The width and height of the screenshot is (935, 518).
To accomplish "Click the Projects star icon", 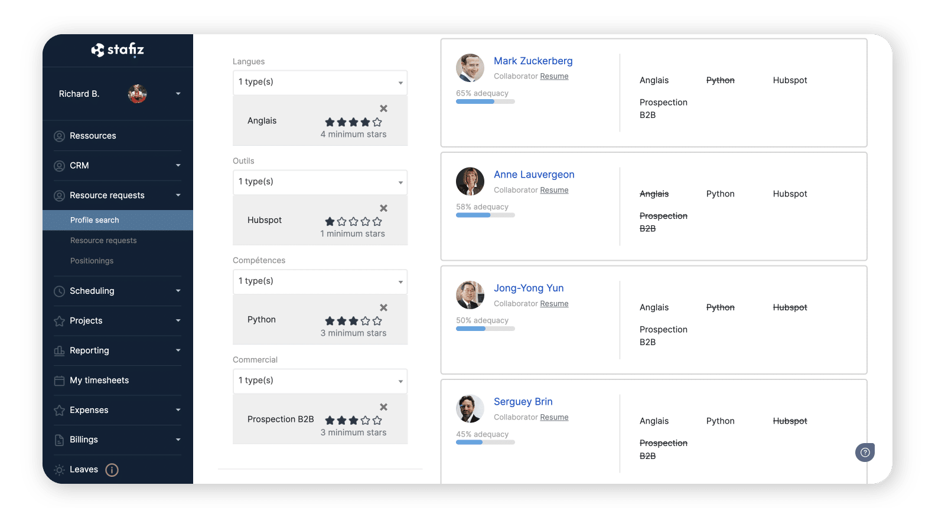I will 59,321.
